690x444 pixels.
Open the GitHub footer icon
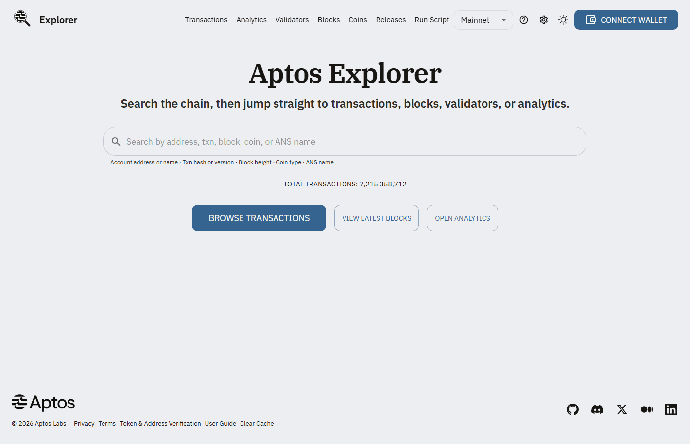[x=573, y=409]
